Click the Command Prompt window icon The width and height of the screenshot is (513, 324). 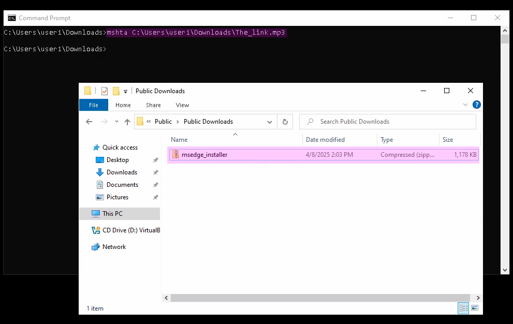point(12,18)
